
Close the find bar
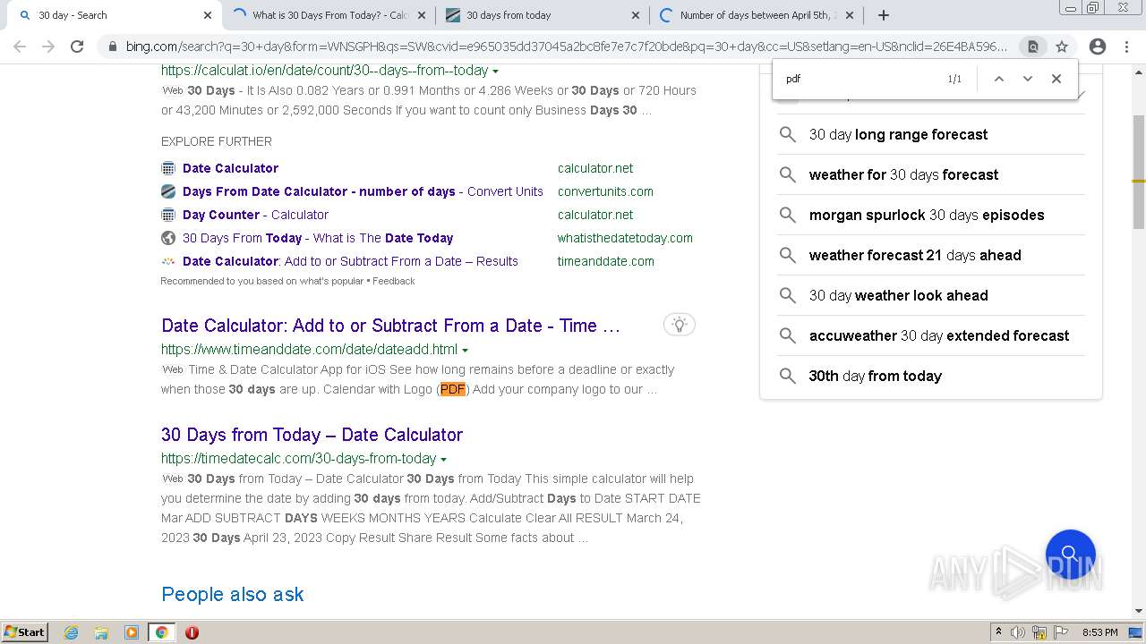pos(1056,79)
